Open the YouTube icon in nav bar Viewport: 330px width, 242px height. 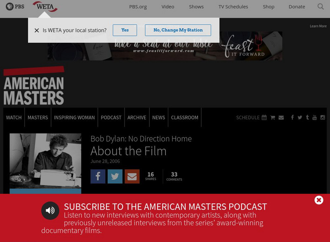(314, 117)
